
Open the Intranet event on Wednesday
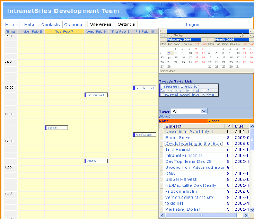click(x=96, y=95)
